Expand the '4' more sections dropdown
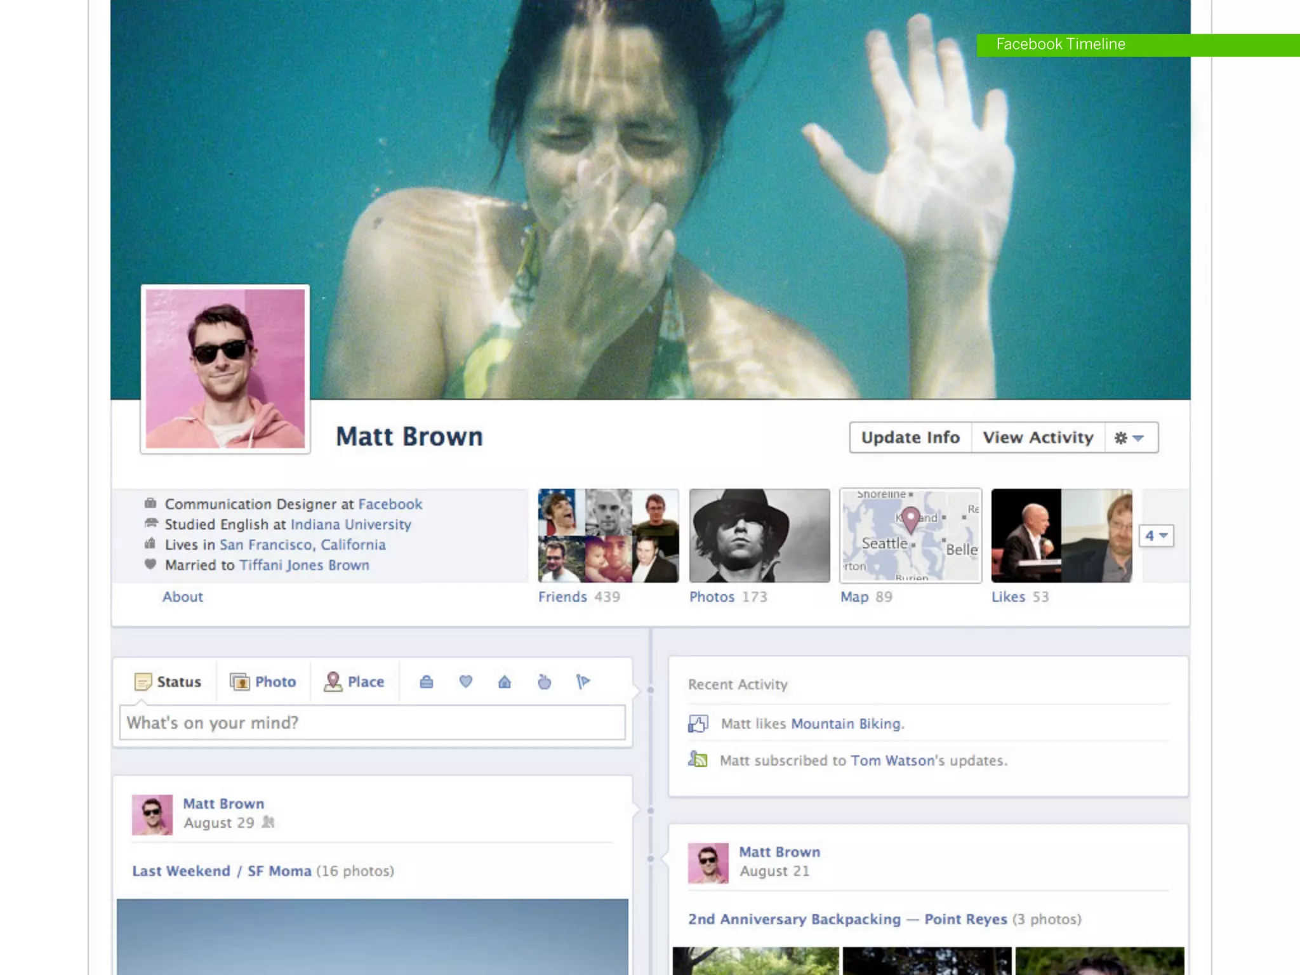This screenshot has width=1300, height=975. tap(1157, 536)
